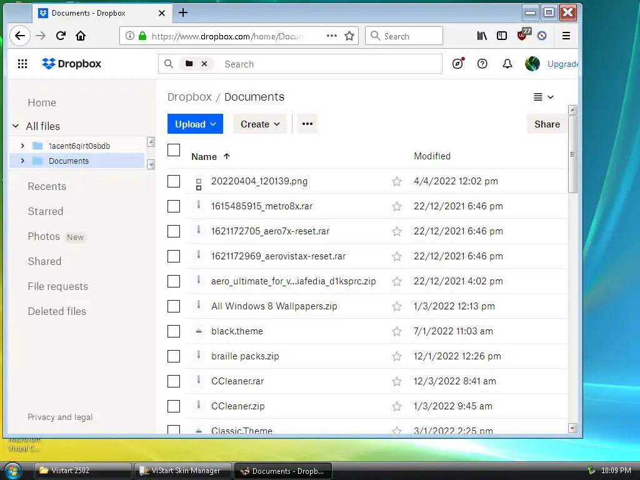Check the box for black.theme

click(x=174, y=331)
